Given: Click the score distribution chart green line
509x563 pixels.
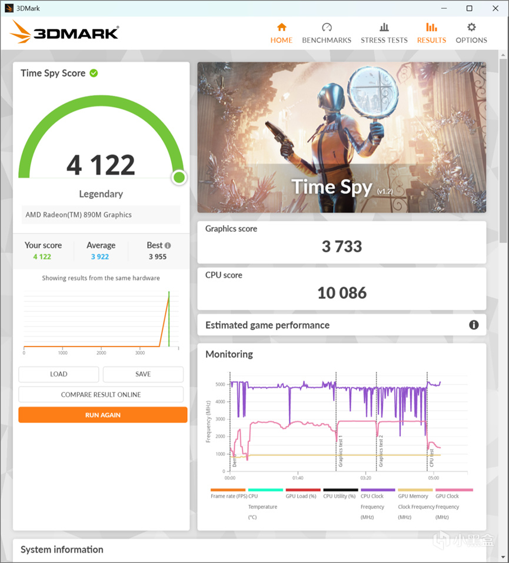Looking at the screenshot, I should point(169,319).
